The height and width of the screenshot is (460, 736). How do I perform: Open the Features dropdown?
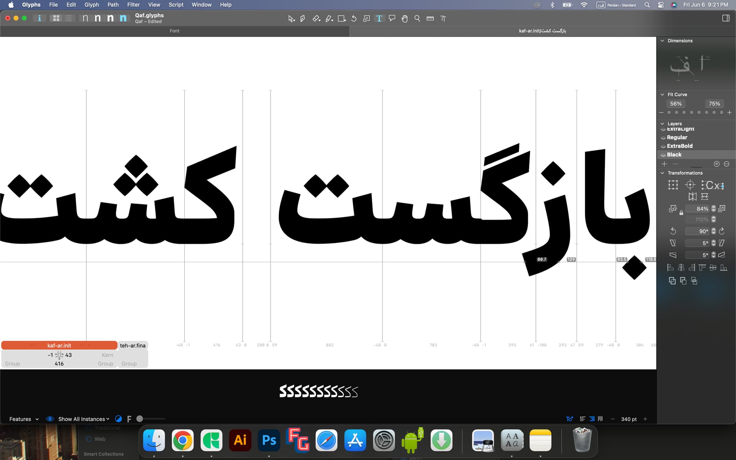point(24,419)
